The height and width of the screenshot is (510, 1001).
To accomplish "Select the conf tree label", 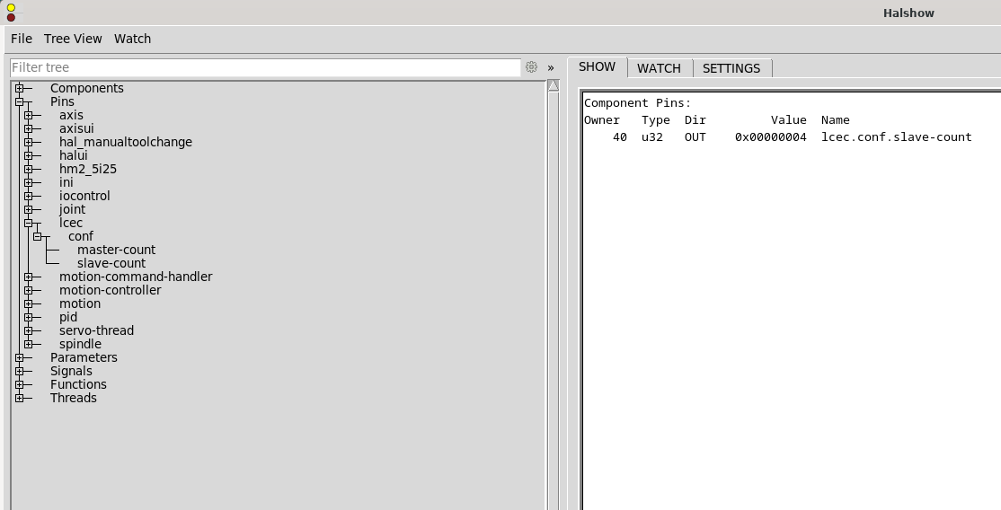I will 81,236.
